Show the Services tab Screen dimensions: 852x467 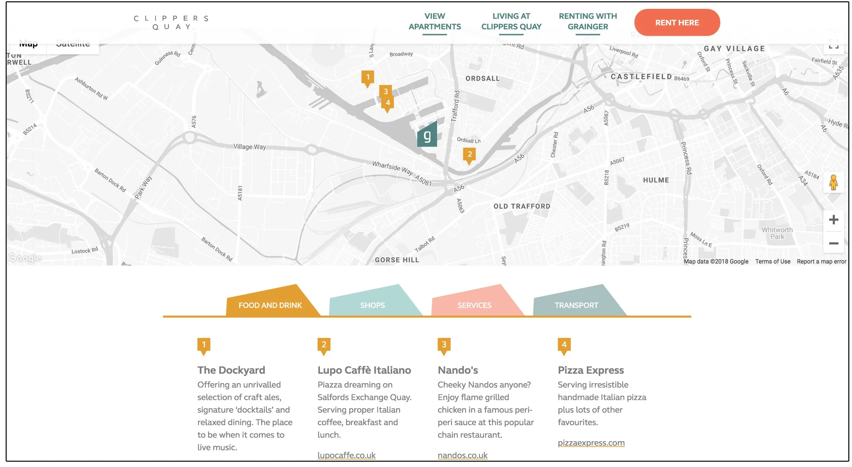tap(474, 305)
